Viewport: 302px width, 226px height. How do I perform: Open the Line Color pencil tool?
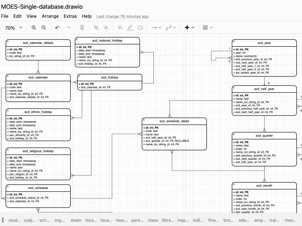tap(130, 28)
